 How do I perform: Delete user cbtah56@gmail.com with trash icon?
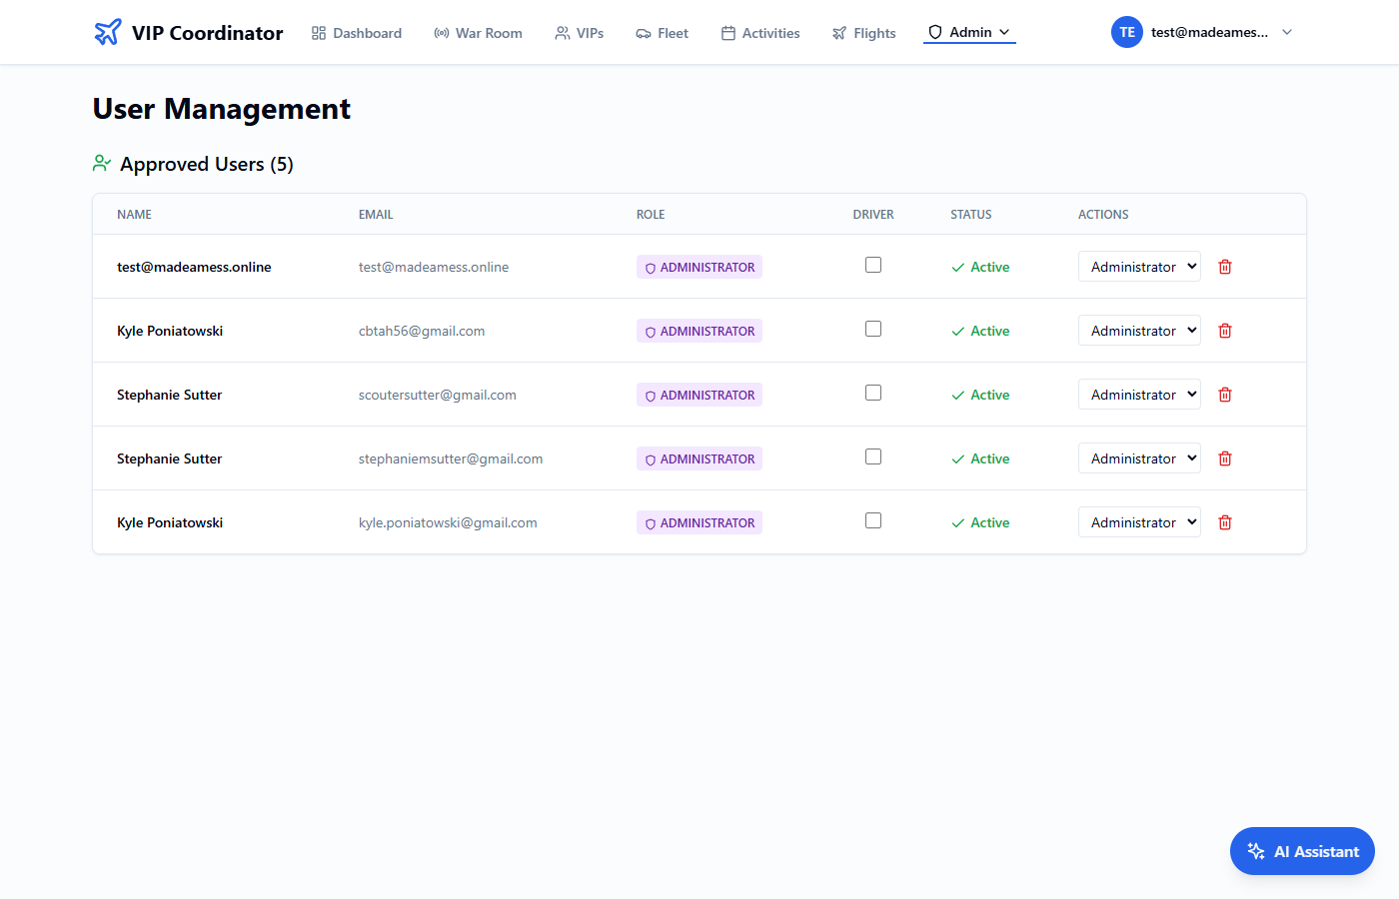pyautogui.click(x=1225, y=331)
